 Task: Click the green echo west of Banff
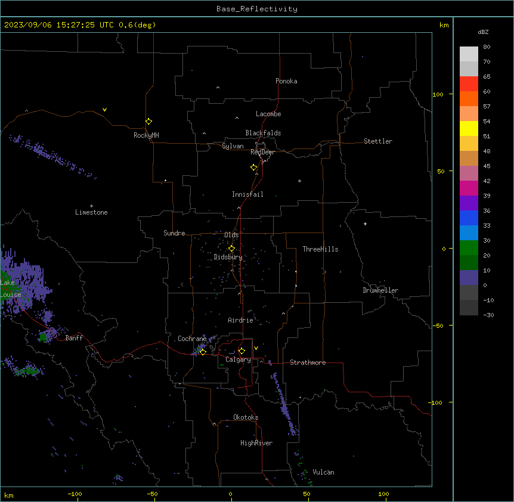coord(43,337)
